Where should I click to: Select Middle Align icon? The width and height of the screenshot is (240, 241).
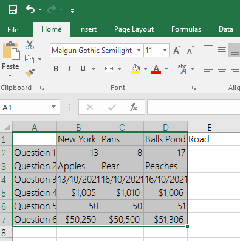click(x=222, y=49)
